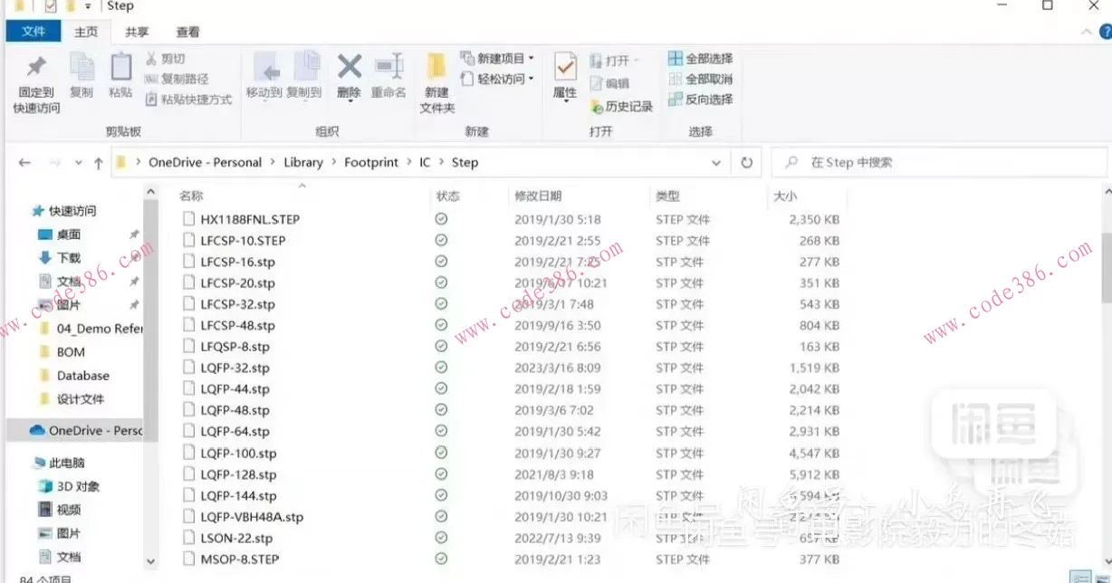Navigate to Footprint via breadcrumb link

point(371,162)
